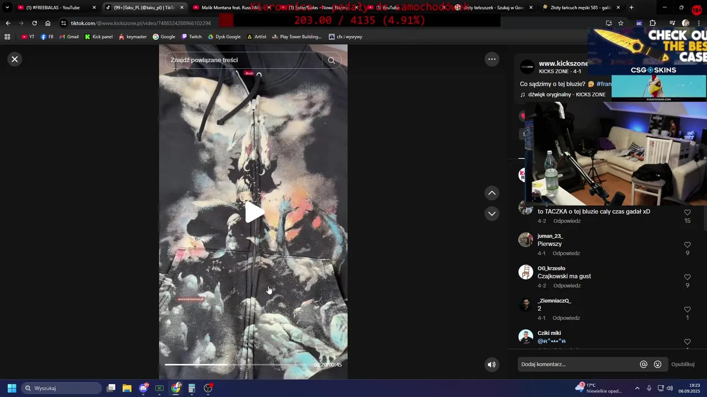
Task: Open Discord from the taskbar
Action: click(x=144, y=388)
